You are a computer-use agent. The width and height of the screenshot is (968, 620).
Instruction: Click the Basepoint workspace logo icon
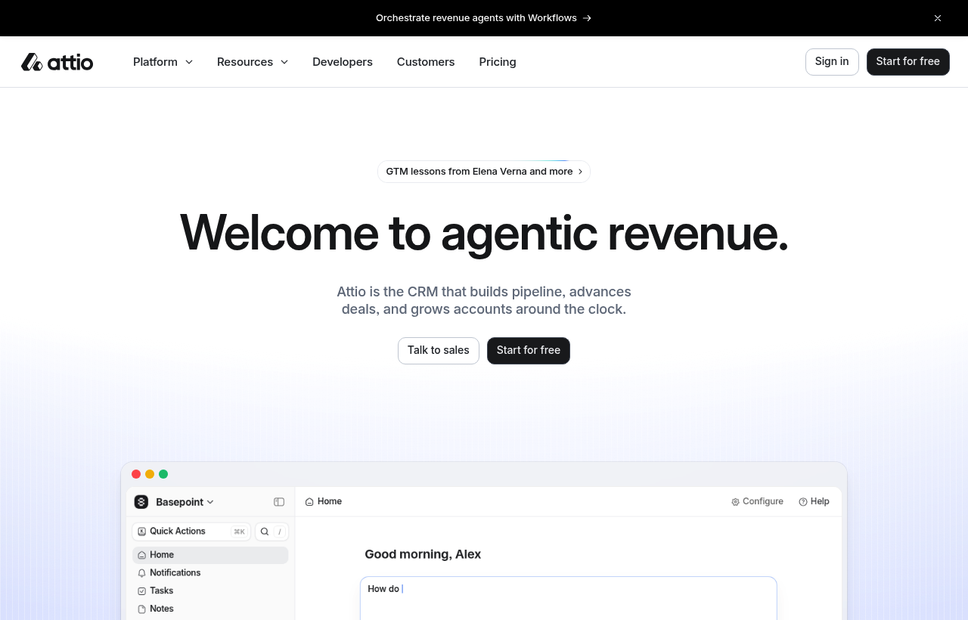[x=141, y=502]
